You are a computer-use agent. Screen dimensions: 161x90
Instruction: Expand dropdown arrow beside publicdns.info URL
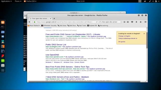(62, 47)
